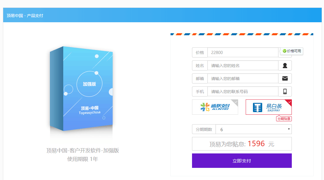This screenshot has width=324, height=180.
Task: Click the 分期贴息 red tag
Action: [x=284, y=119]
